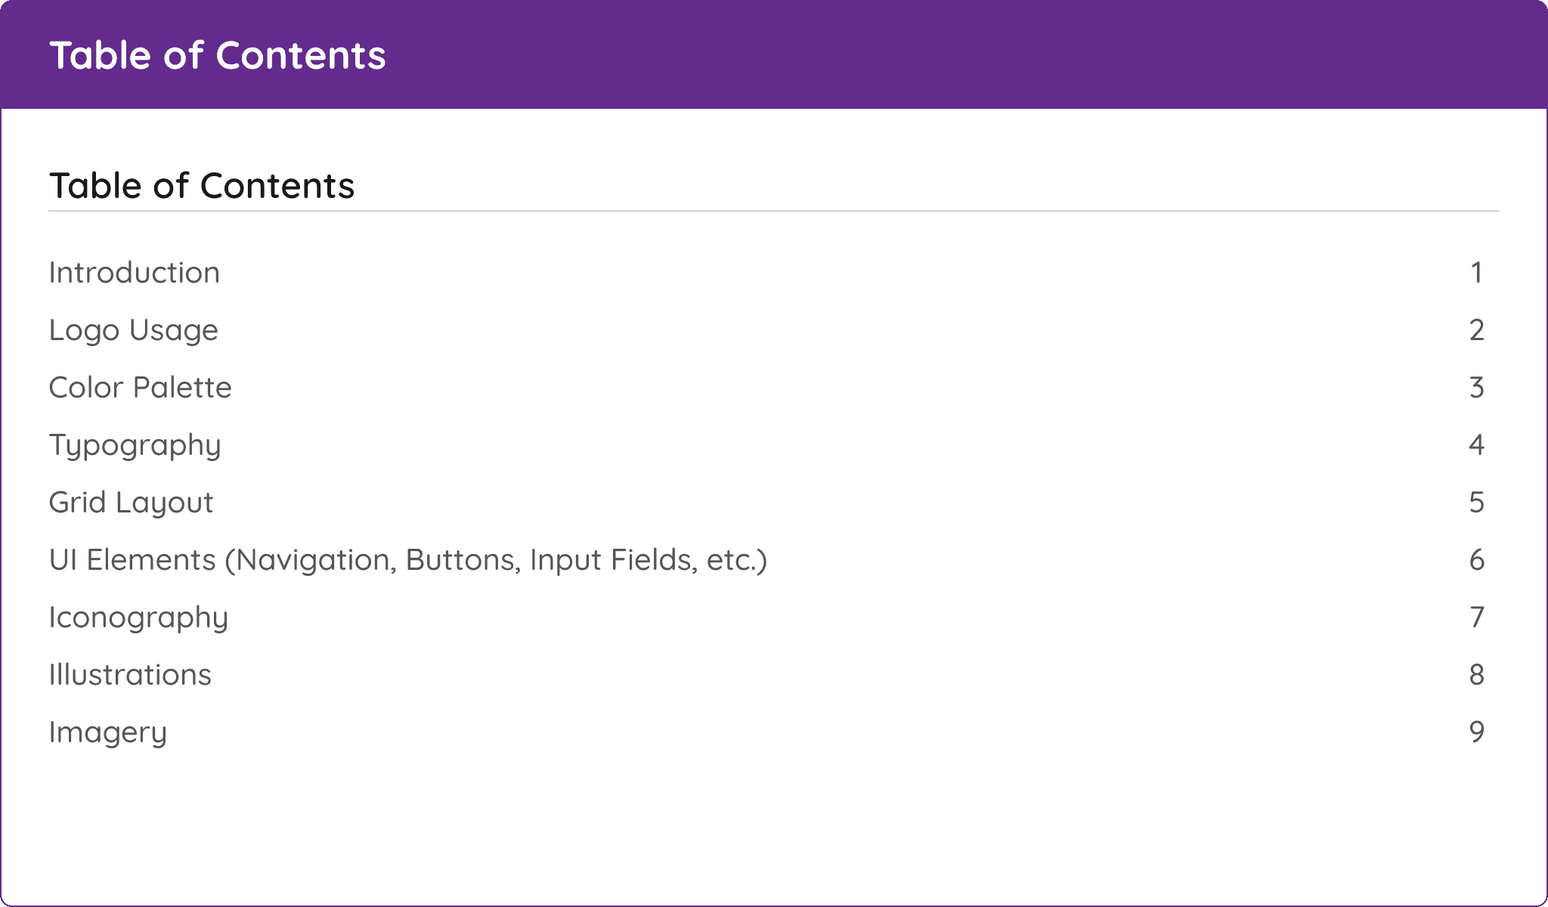Click page number 5 for Grid Layout
The width and height of the screenshot is (1548, 907).
(x=1476, y=503)
